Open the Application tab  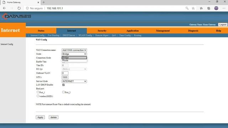coord(133,31)
